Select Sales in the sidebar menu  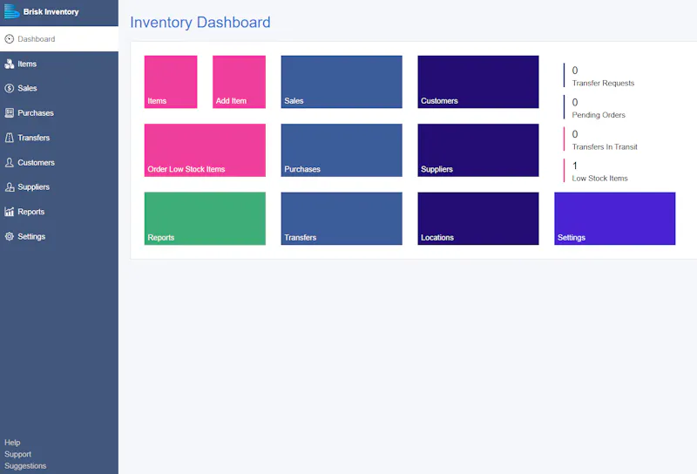point(59,88)
